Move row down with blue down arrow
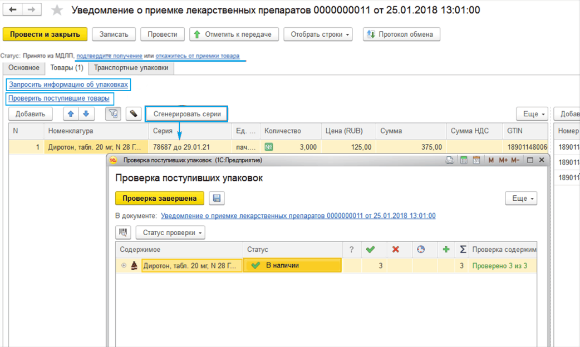The height and width of the screenshot is (347, 580). point(85,114)
